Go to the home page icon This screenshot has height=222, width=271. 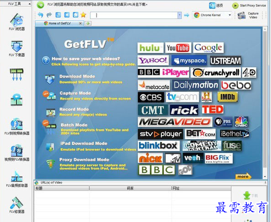(x=76, y=15)
